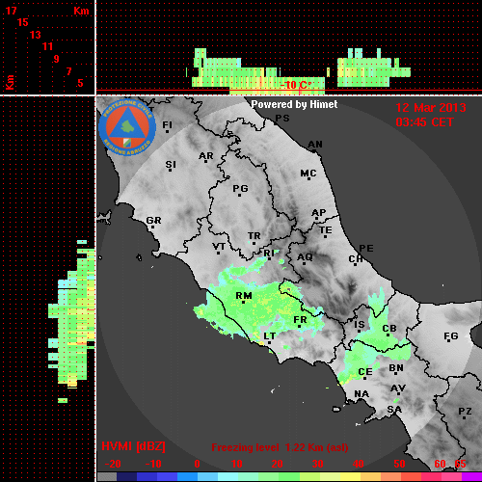Click the 12 Mar 2013 date stamp

click(x=431, y=108)
